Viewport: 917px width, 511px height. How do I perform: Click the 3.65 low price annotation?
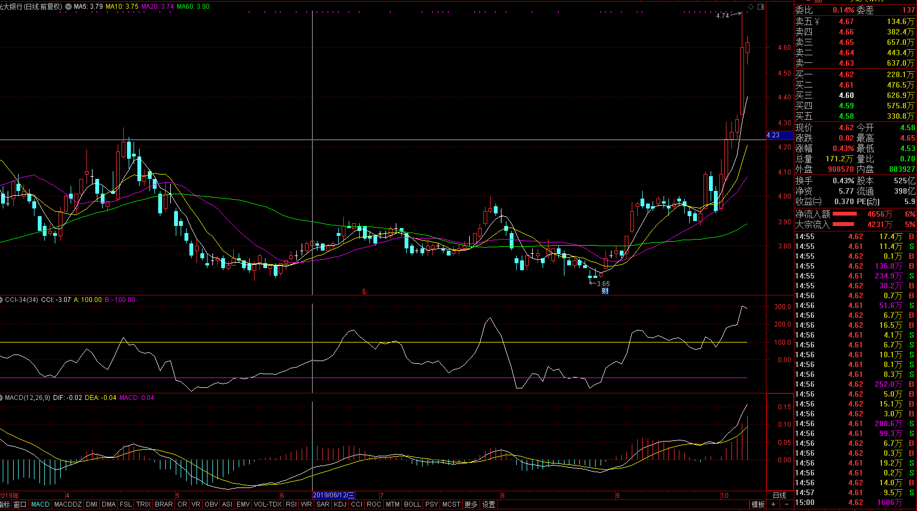click(603, 284)
